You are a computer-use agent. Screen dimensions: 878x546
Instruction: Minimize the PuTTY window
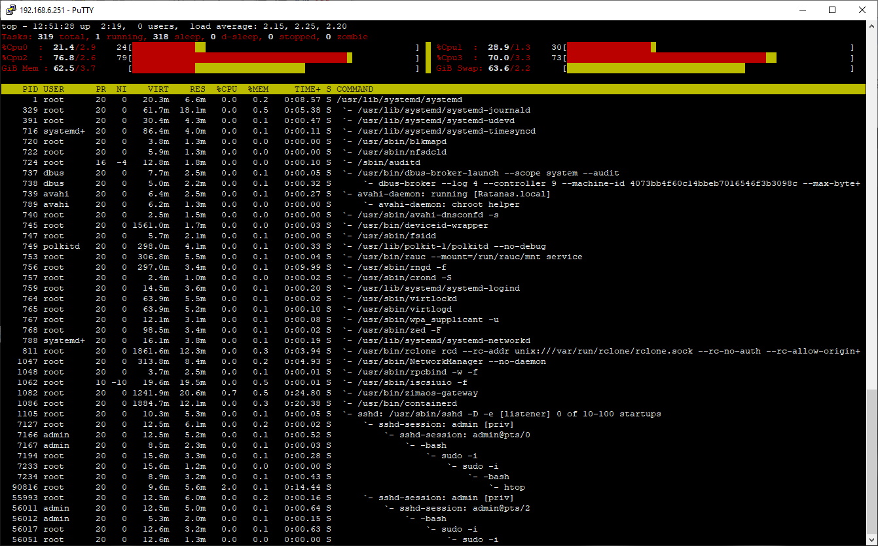click(802, 10)
